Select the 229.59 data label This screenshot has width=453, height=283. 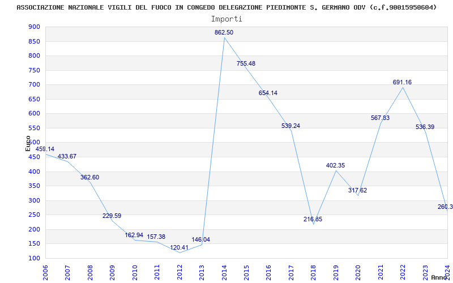[112, 216]
